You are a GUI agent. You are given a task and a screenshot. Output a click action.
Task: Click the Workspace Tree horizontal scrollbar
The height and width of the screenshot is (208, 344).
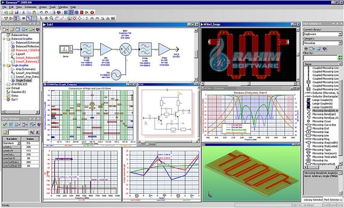click(21, 112)
